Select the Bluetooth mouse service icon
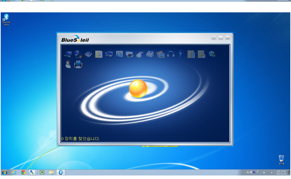This screenshot has width=291, height=179. [x=140, y=54]
